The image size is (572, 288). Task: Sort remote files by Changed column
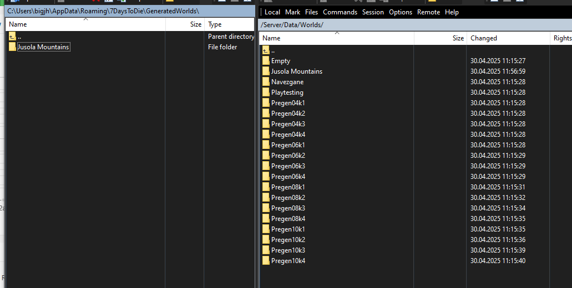(x=483, y=38)
